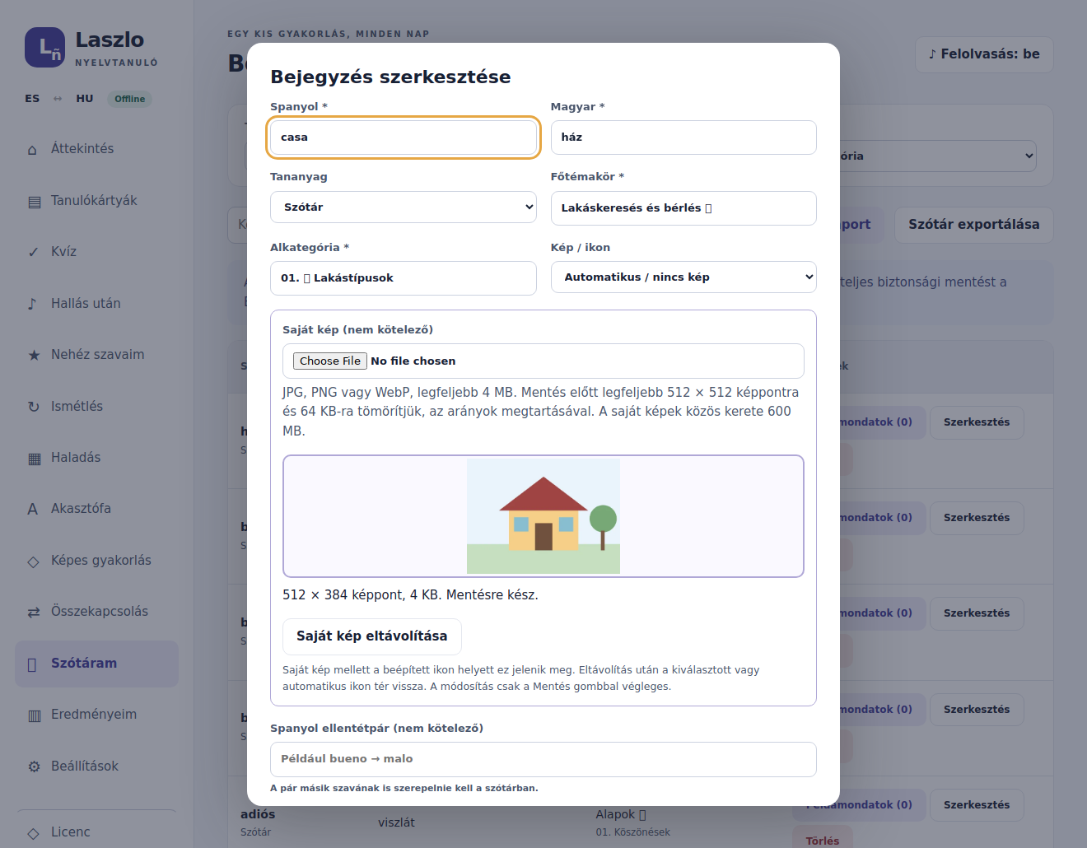The image size is (1087, 848).
Task: Click the Nehéz szavaim star icon
Action: tap(34, 355)
